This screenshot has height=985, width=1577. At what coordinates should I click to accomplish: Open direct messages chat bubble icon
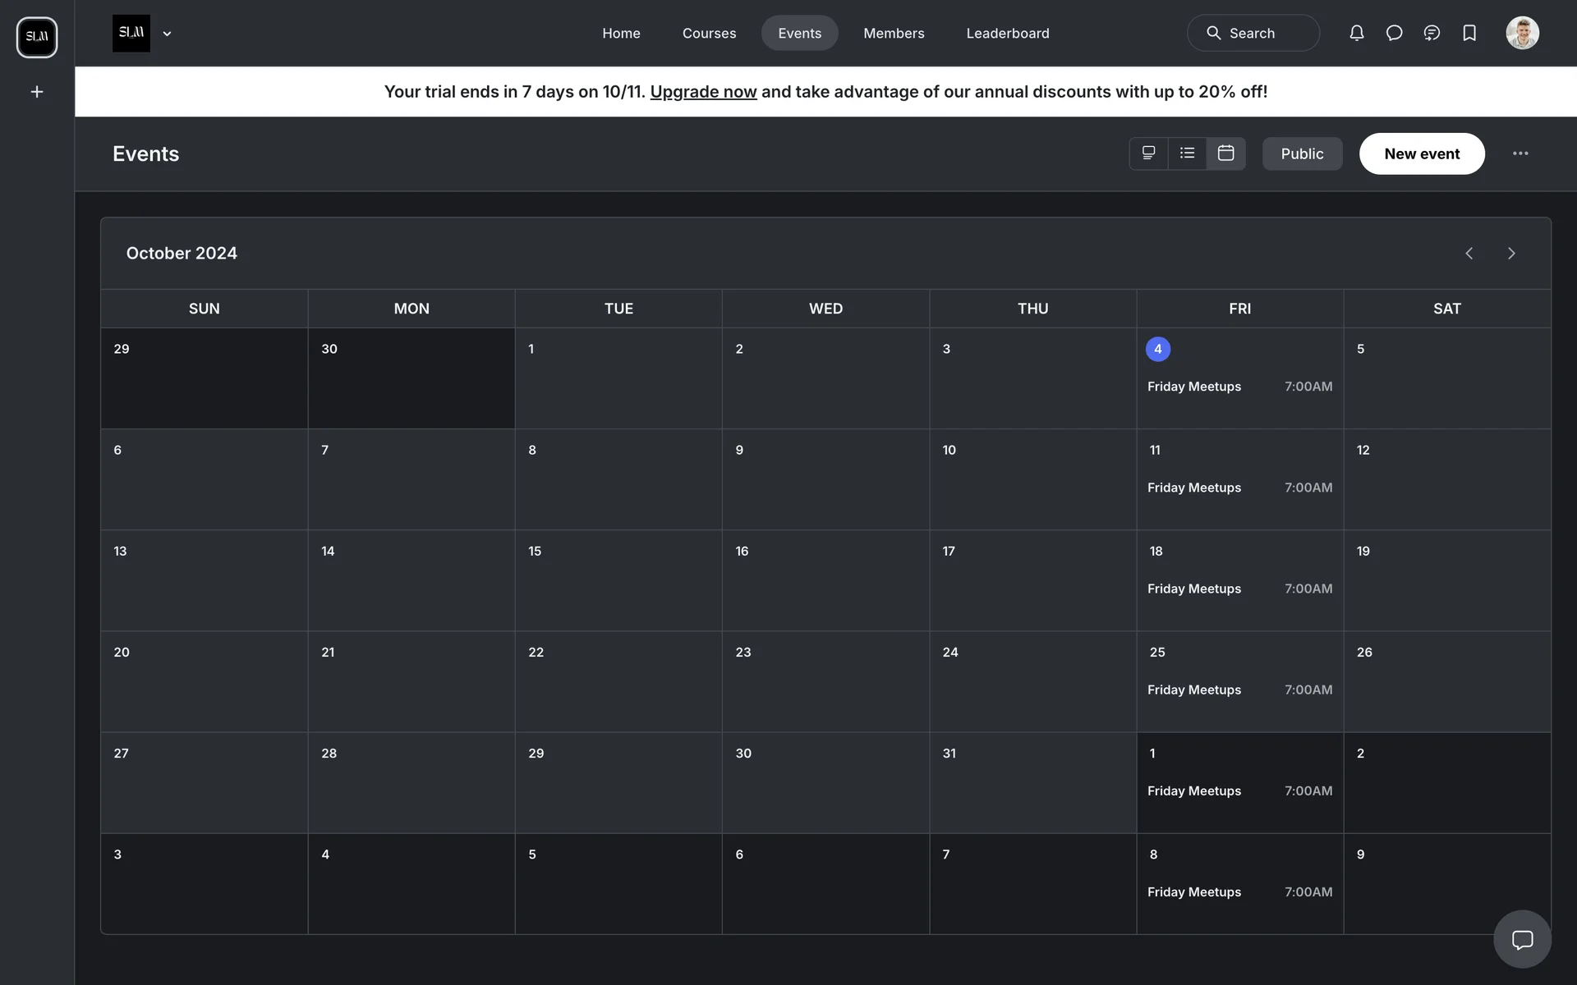(x=1394, y=33)
